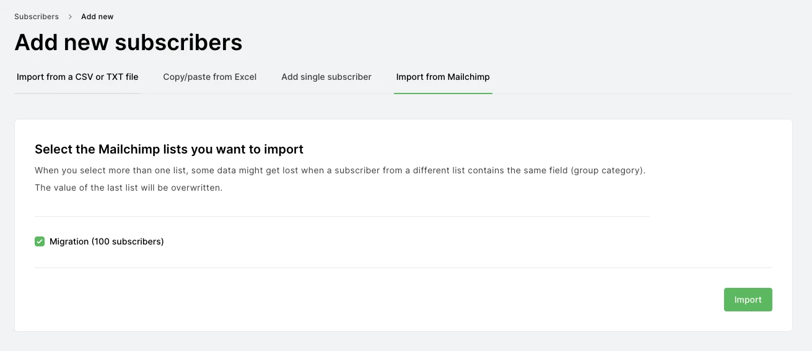Click the green underline beneath the Mailchimp tab

[x=443, y=93]
